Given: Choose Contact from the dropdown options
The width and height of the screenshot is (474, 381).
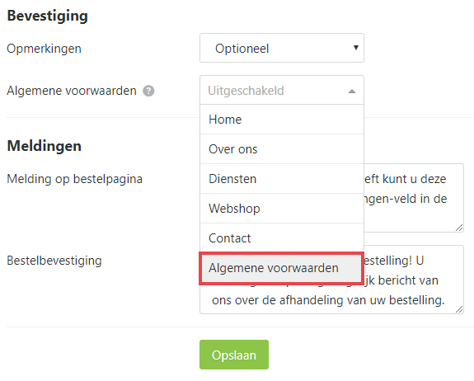Looking at the screenshot, I should click(282, 238).
